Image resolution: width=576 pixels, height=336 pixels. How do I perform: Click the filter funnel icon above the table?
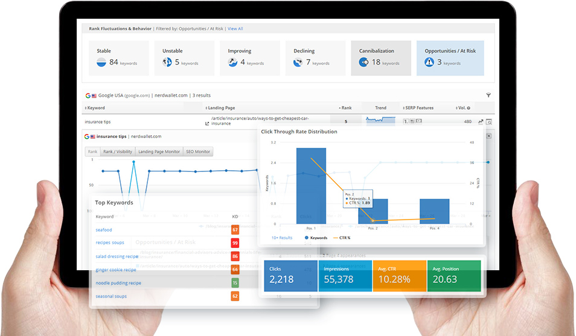488,95
